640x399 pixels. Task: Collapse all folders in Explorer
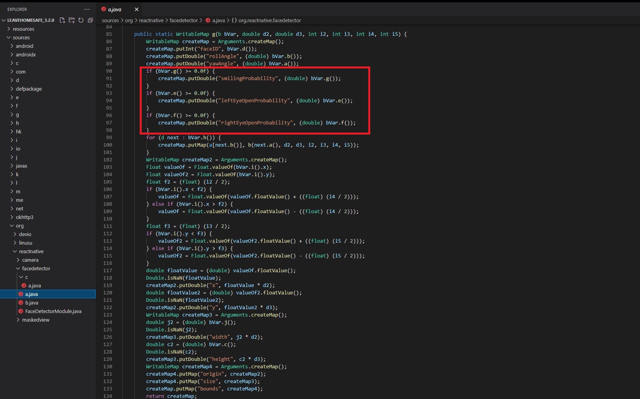point(90,20)
